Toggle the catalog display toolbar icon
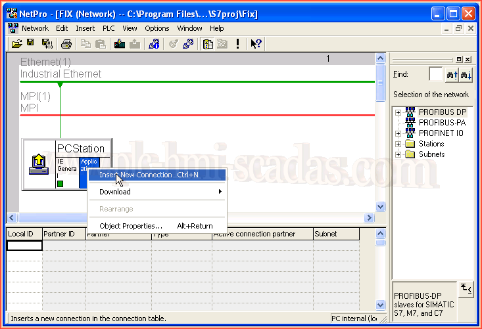 point(208,44)
